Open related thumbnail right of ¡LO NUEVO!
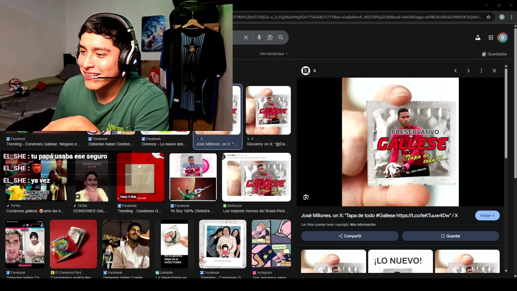Screen dimensions: 517x291 coord(467,261)
